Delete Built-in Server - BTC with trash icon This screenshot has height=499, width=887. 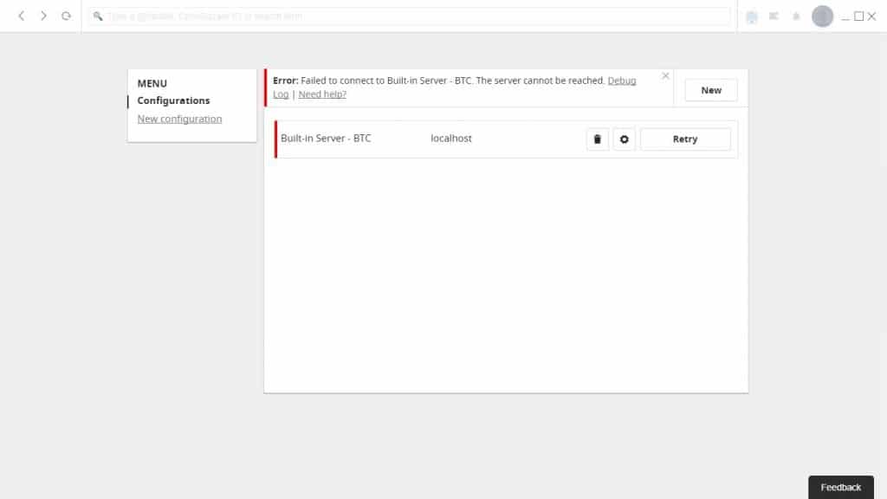coord(598,139)
